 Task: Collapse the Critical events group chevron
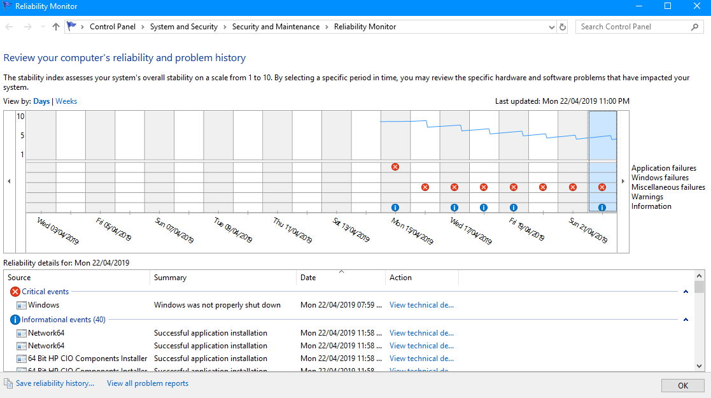tap(686, 292)
